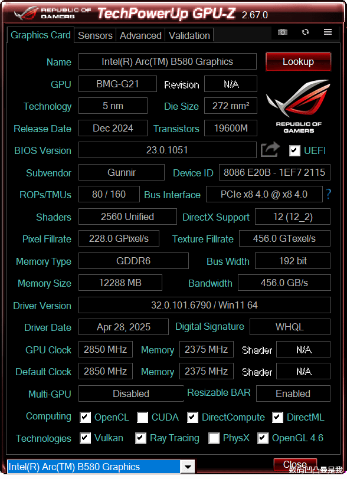Open the hamburger menu icon
Image resolution: width=347 pixels, height=479 pixels.
click(x=328, y=32)
